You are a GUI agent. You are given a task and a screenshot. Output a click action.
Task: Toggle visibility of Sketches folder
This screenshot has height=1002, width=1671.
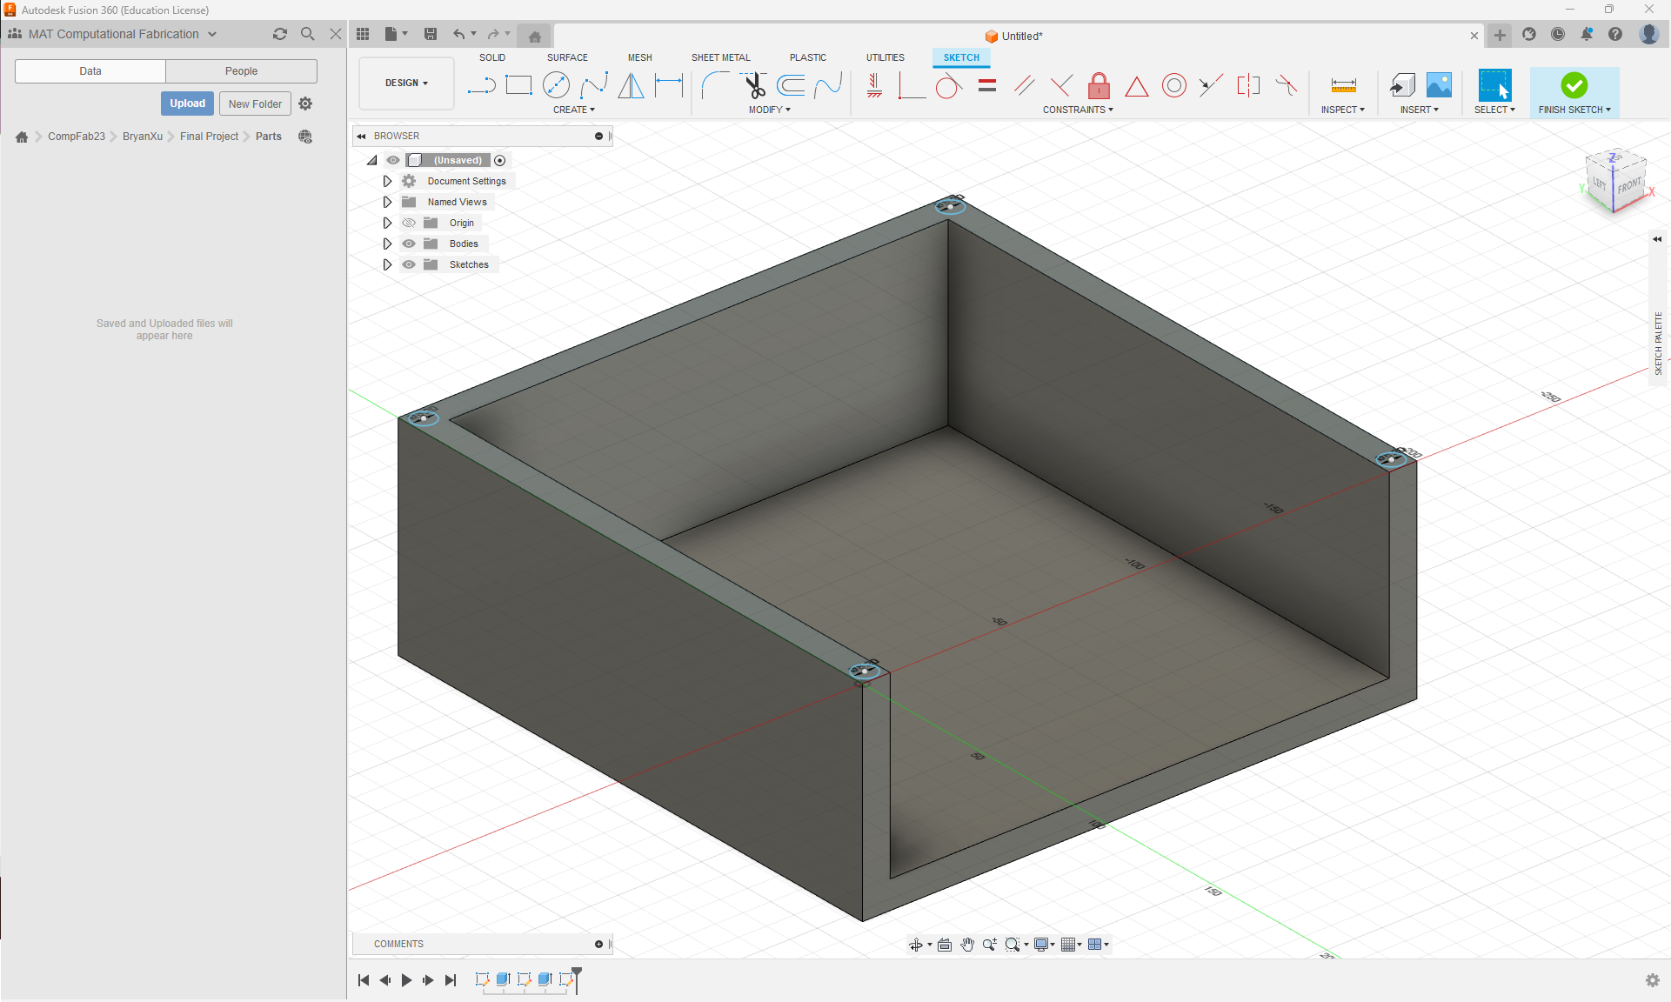pyautogui.click(x=409, y=264)
